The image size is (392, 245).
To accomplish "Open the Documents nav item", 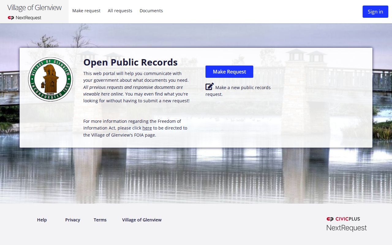I will (151, 11).
